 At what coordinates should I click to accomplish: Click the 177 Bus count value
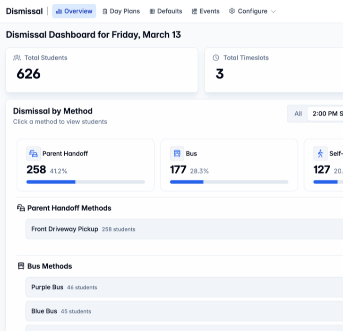(x=178, y=170)
